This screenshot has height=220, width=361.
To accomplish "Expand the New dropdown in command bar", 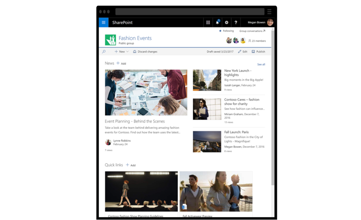I will click(122, 52).
